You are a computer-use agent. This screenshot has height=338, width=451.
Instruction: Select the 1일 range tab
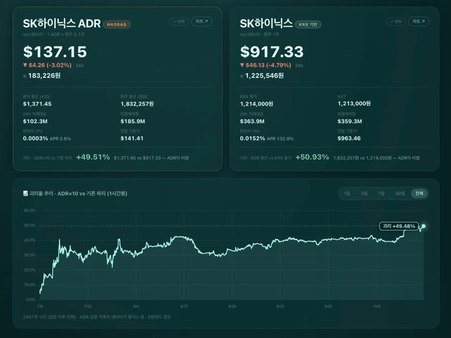(347, 193)
